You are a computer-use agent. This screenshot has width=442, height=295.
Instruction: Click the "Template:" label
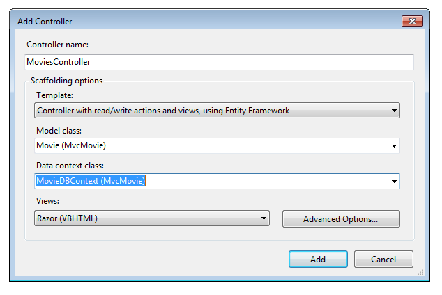(54, 95)
